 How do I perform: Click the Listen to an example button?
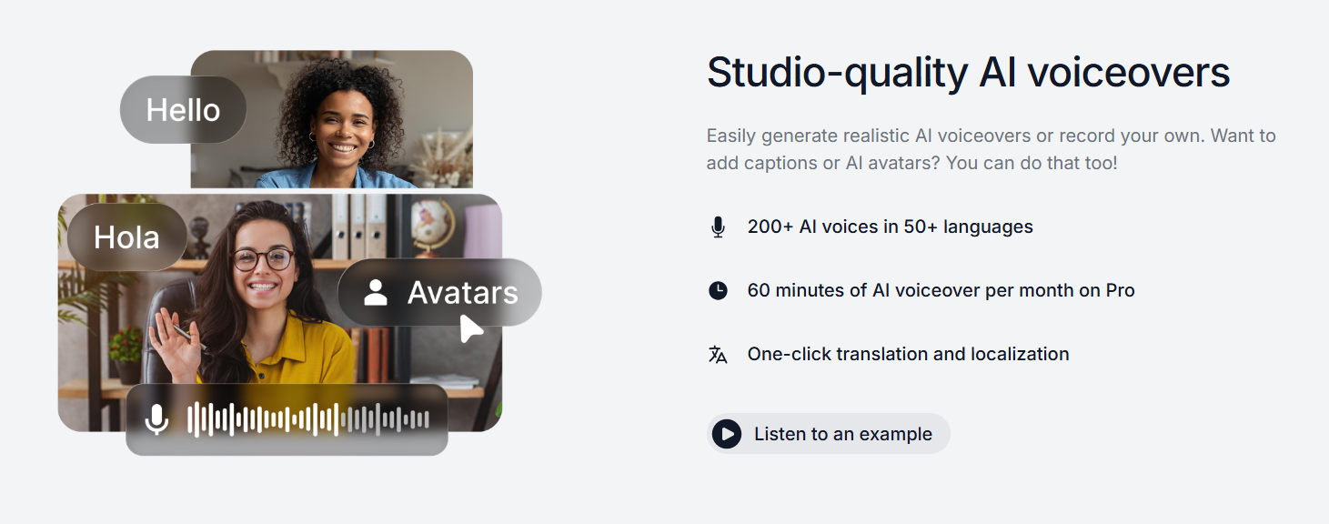point(828,434)
